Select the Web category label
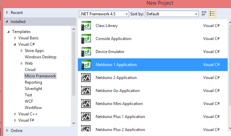 [28, 63]
